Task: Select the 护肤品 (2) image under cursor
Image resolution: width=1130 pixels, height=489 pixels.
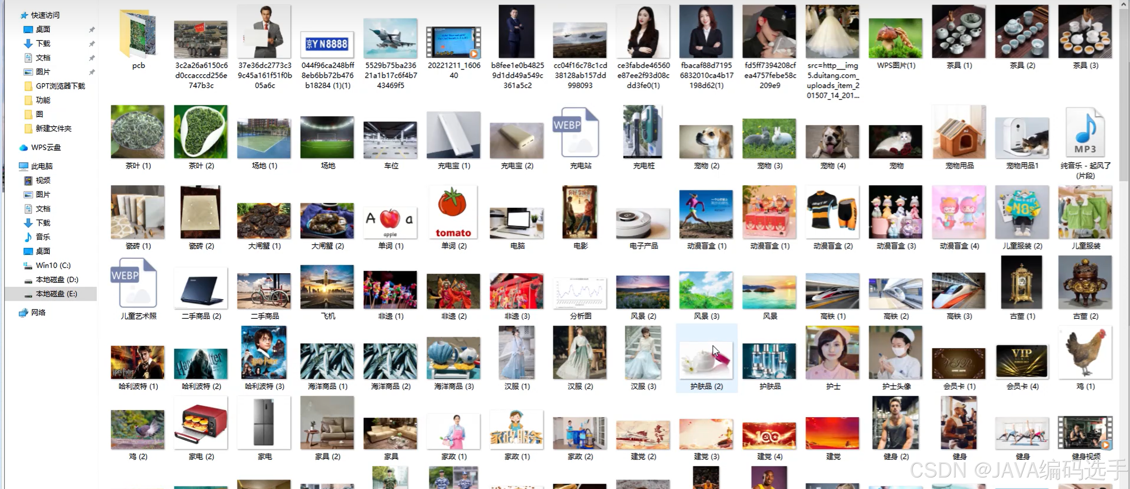Action: [706, 360]
